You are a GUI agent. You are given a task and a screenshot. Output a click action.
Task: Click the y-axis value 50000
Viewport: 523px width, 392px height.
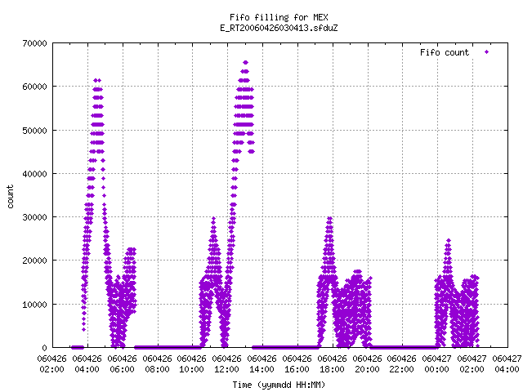click(34, 131)
